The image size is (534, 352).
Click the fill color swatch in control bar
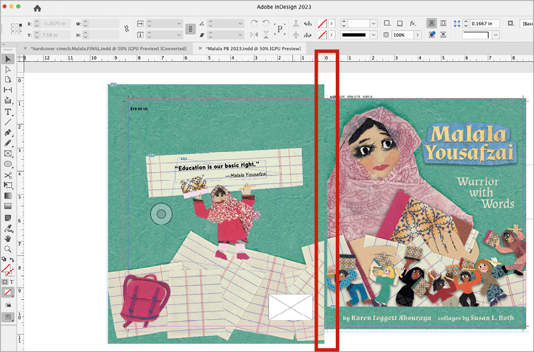[x=322, y=23]
